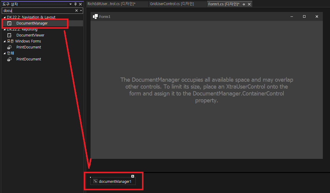This screenshot has width=330, height=193.
Task: Click the documentManager1 component icon
Action: [x=95, y=181]
